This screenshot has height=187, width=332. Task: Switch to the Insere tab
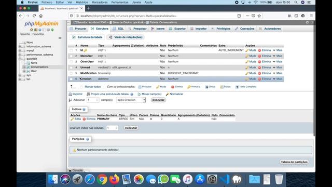pos(158,29)
